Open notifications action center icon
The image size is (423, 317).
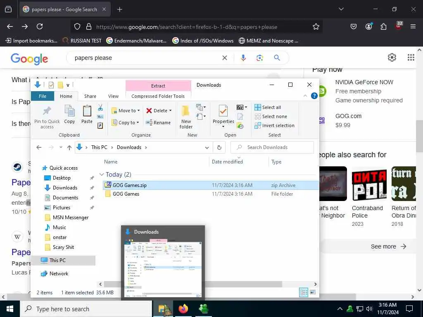coord(409,309)
